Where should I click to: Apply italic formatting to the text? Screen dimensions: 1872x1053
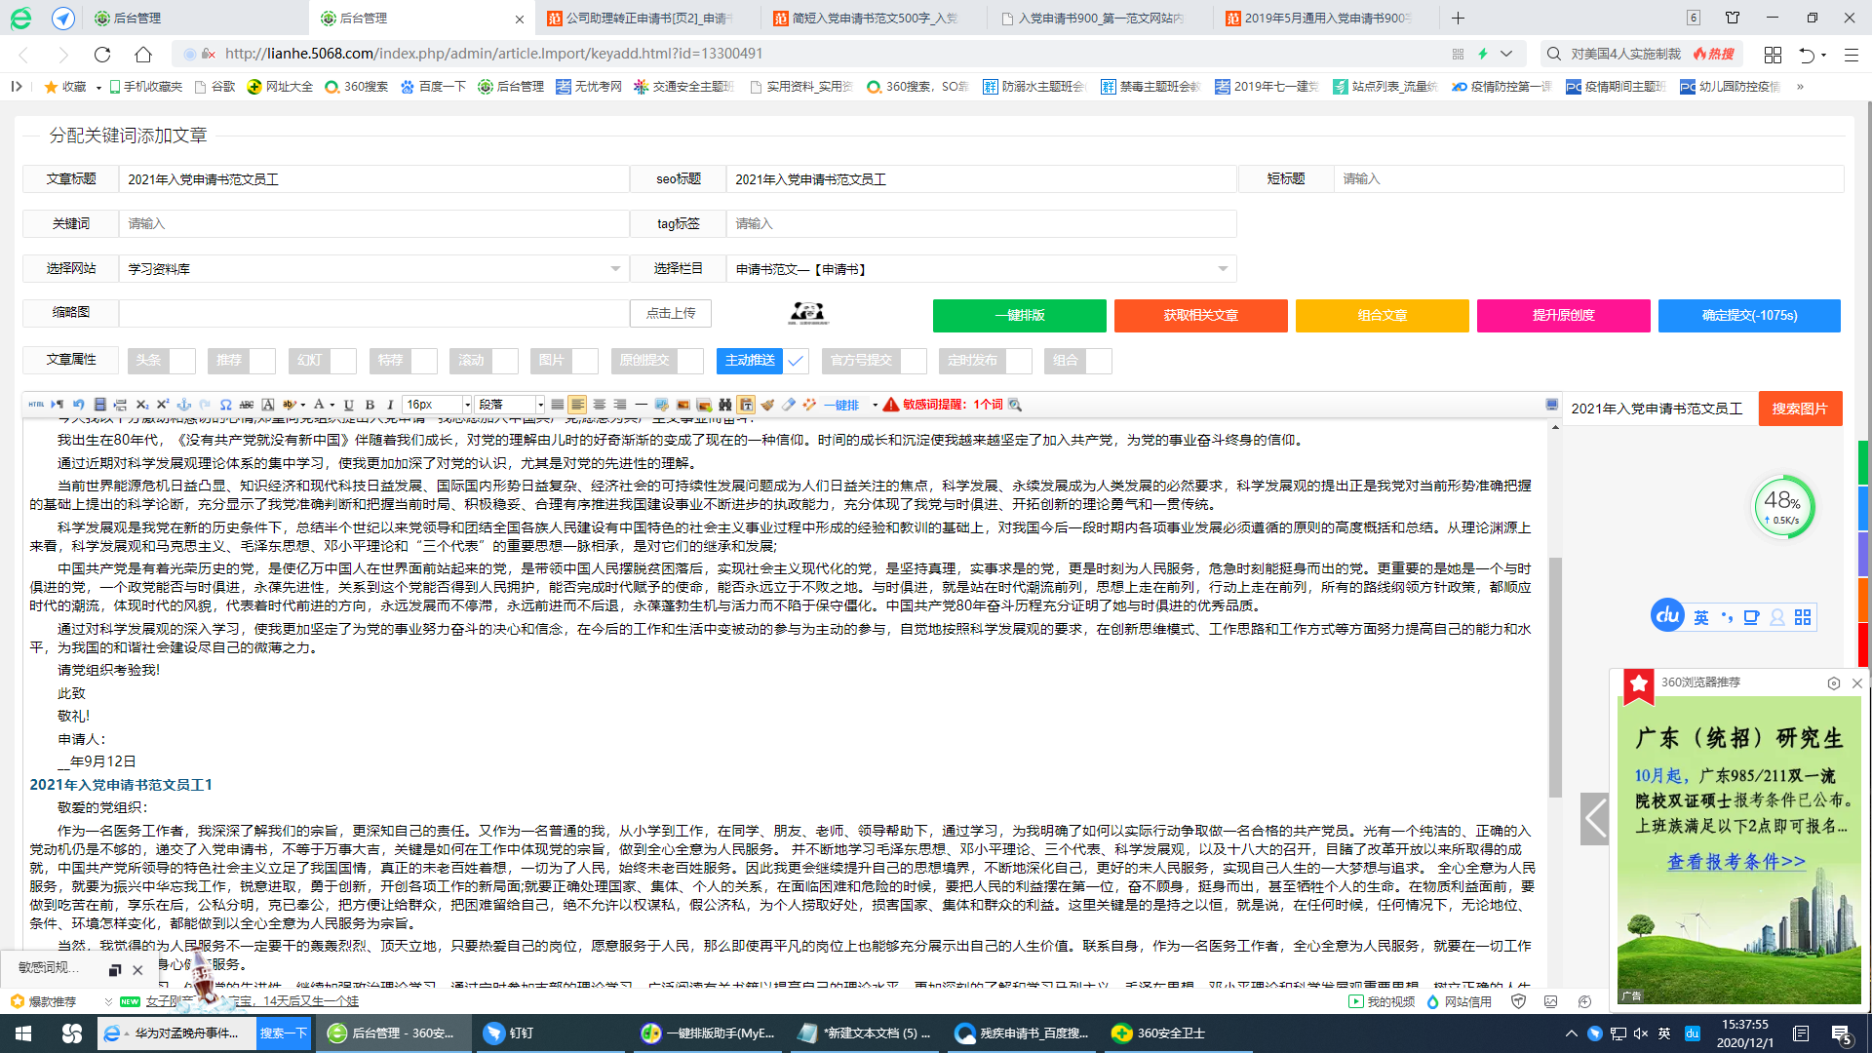click(x=390, y=405)
